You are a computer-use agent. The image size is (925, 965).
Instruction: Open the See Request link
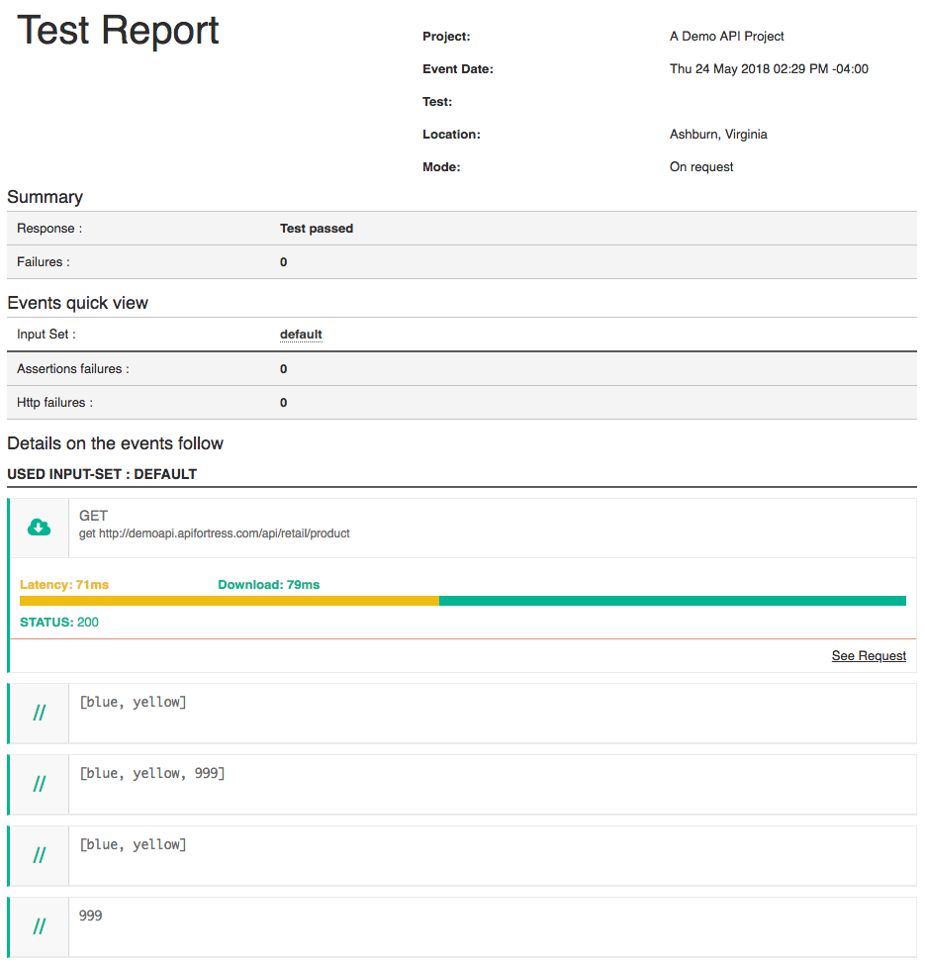click(x=869, y=655)
